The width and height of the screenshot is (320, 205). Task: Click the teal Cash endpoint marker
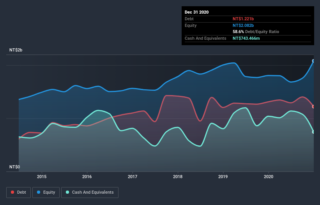313,132
